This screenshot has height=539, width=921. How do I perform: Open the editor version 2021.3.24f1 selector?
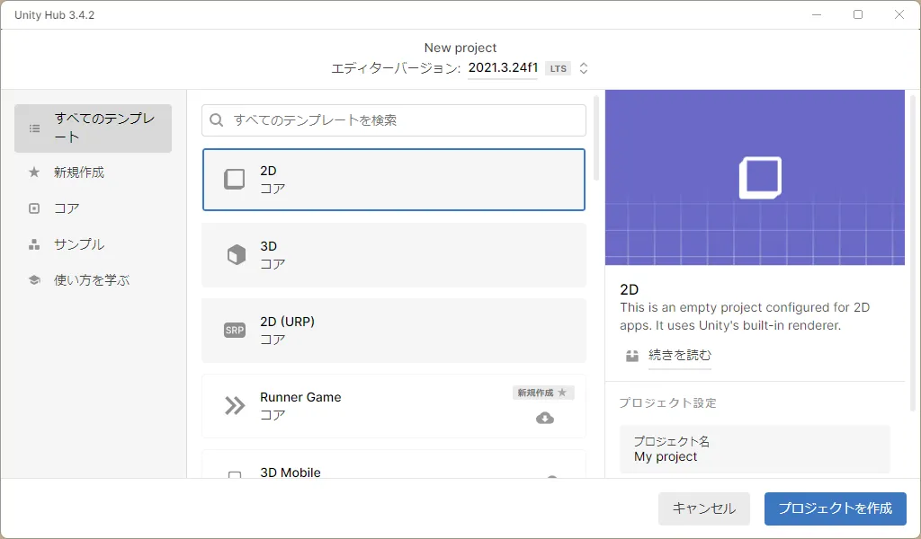point(503,68)
